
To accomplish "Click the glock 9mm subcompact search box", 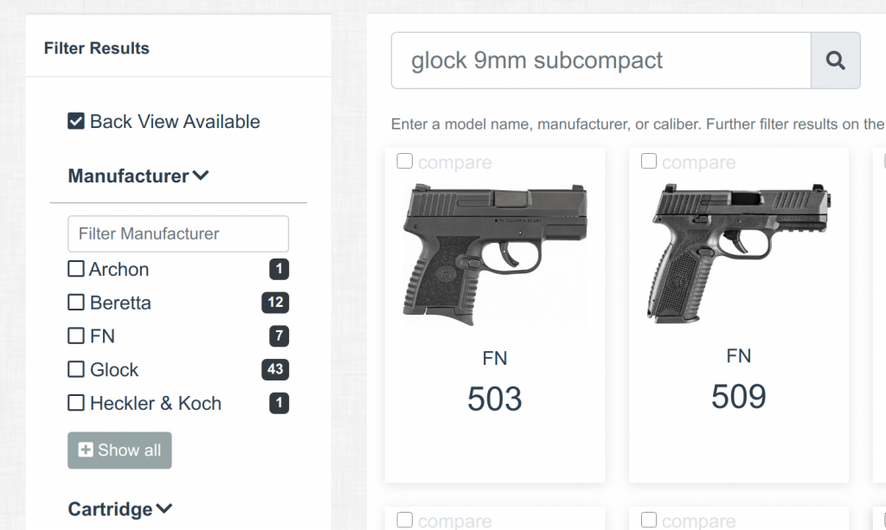I will point(601,61).
